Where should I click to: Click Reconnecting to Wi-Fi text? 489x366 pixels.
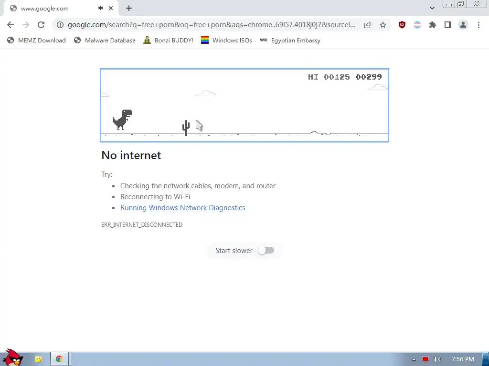(x=155, y=197)
